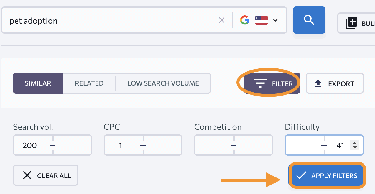Click Clear All to reset filters
The width and height of the screenshot is (375, 194).
(x=45, y=175)
